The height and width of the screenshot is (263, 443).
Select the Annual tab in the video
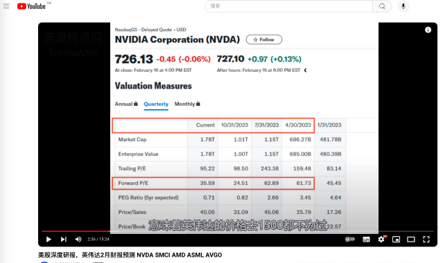(126, 104)
